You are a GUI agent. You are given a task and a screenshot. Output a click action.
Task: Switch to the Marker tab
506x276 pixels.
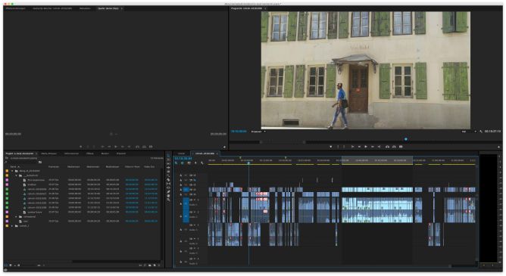105,154
